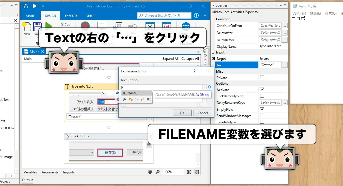Switch to the DESIGN ribbon tab

coord(51,16)
